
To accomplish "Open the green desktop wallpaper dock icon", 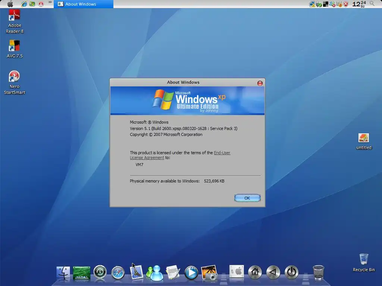I will coord(82,273).
